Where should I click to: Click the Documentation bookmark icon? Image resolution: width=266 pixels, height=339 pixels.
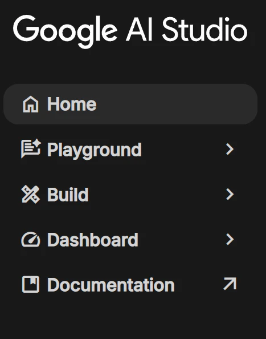(31, 284)
